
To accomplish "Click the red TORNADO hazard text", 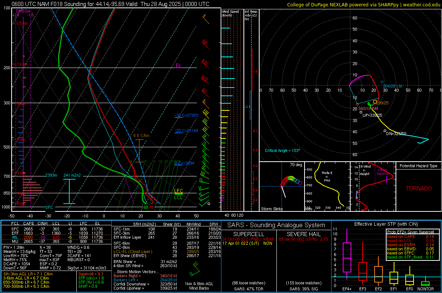I will (419, 189).
